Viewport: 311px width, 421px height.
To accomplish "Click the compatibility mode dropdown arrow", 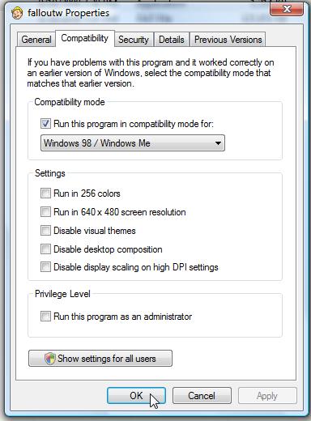I will [218, 143].
